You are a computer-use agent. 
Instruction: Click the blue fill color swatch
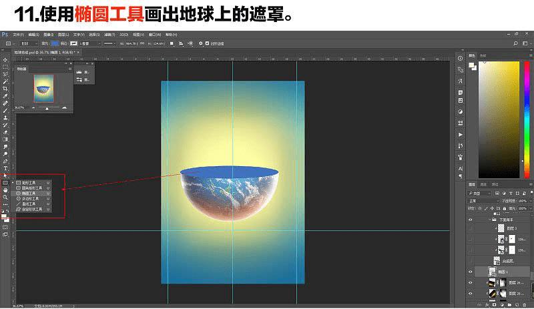point(55,43)
